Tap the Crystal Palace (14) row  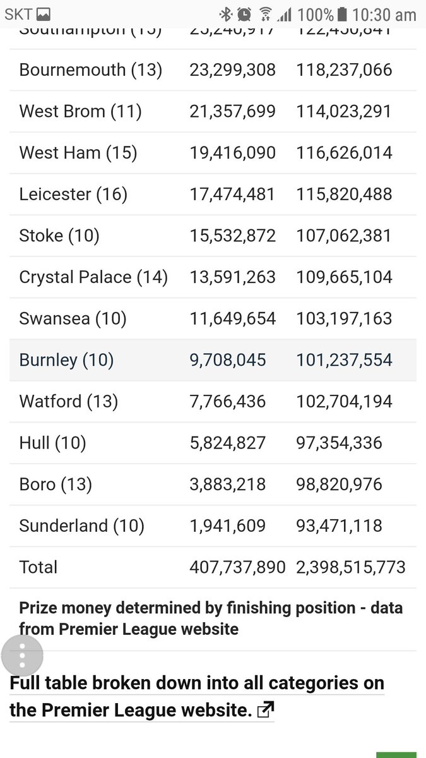(x=213, y=277)
